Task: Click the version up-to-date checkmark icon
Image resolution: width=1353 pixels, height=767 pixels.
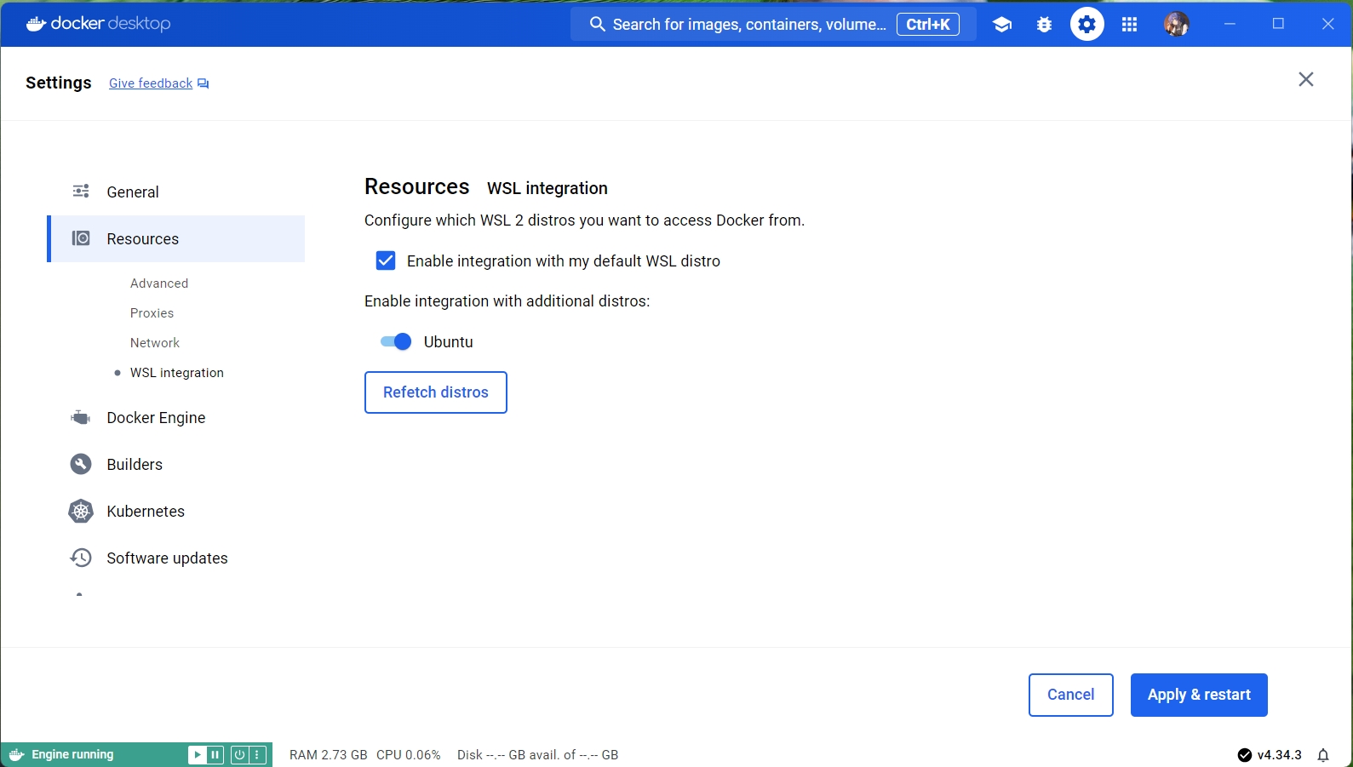Action: (x=1244, y=755)
